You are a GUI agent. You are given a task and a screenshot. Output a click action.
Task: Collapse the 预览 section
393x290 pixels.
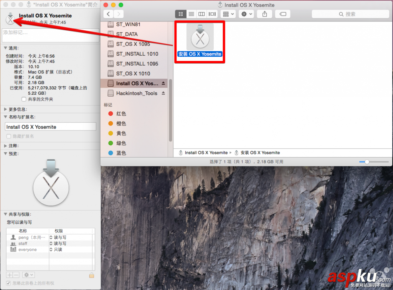(5, 153)
